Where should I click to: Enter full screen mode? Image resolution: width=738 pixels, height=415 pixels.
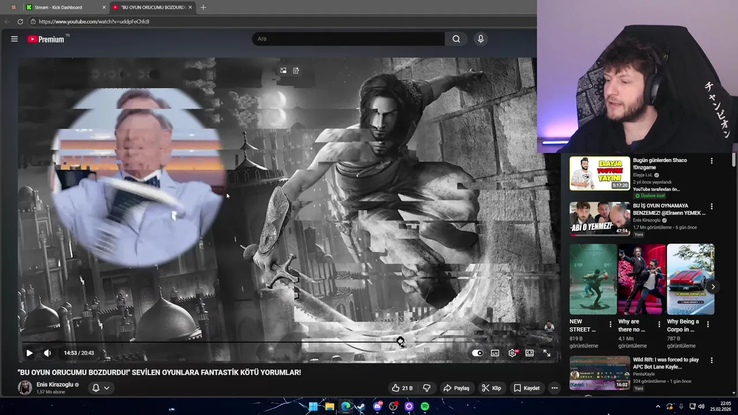(x=547, y=353)
